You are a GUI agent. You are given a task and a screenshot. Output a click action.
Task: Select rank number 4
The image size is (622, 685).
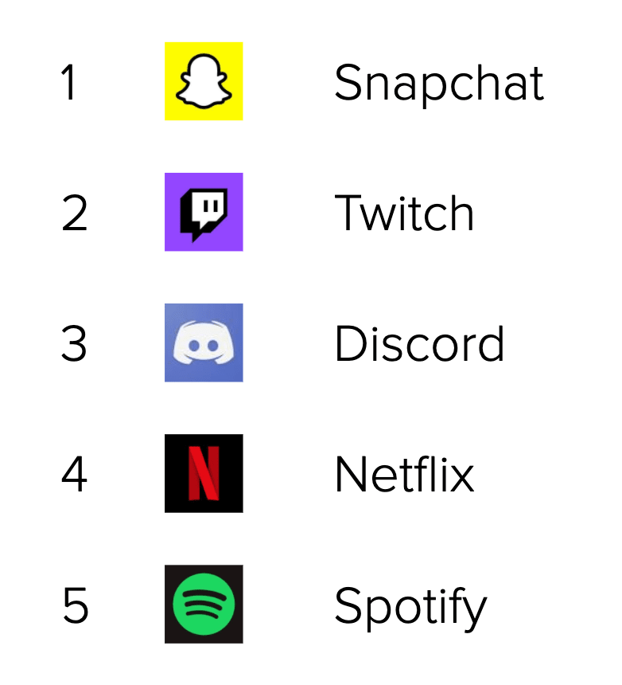[74, 474]
